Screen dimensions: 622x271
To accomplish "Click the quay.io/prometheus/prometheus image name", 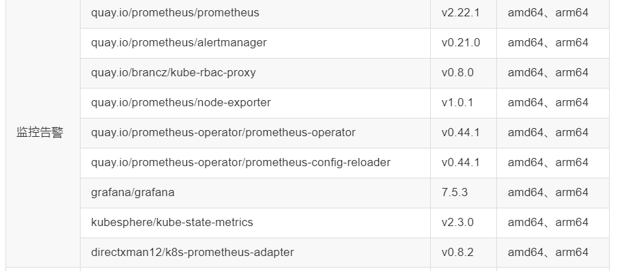I will pos(175,13).
